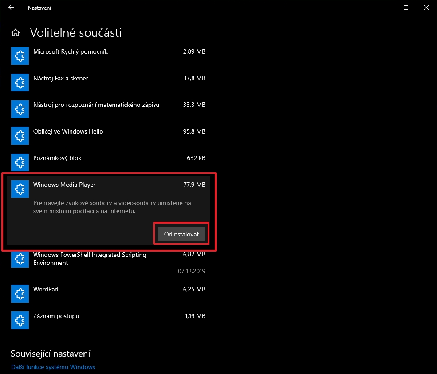Open Další funkce systému Windows link
This screenshot has width=437, height=374.
(53, 367)
